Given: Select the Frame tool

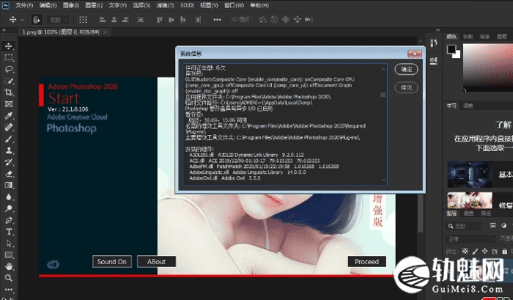Looking at the screenshot, I should coord(9,104).
